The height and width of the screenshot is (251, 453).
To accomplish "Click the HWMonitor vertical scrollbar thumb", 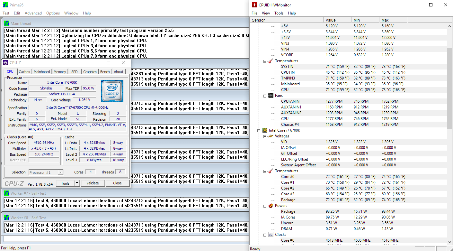I will [450, 88].
